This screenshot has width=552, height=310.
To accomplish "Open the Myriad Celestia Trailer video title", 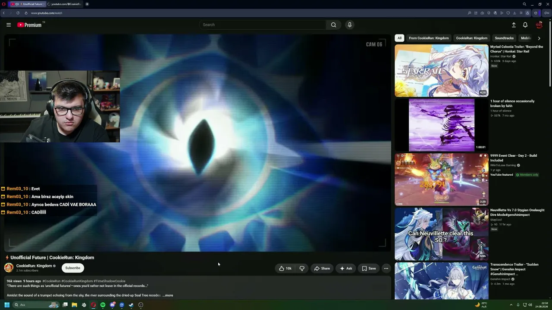I will pos(517,49).
